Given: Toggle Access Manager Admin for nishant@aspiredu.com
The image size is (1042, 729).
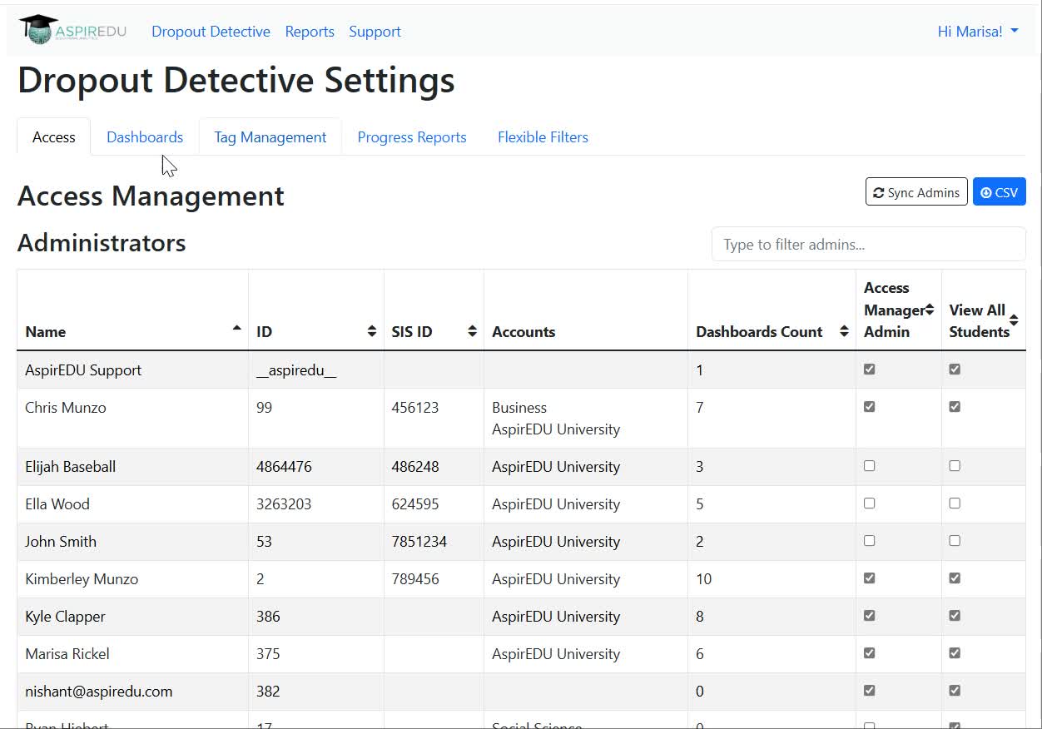Looking at the screenshot, I should click(870, 691).
